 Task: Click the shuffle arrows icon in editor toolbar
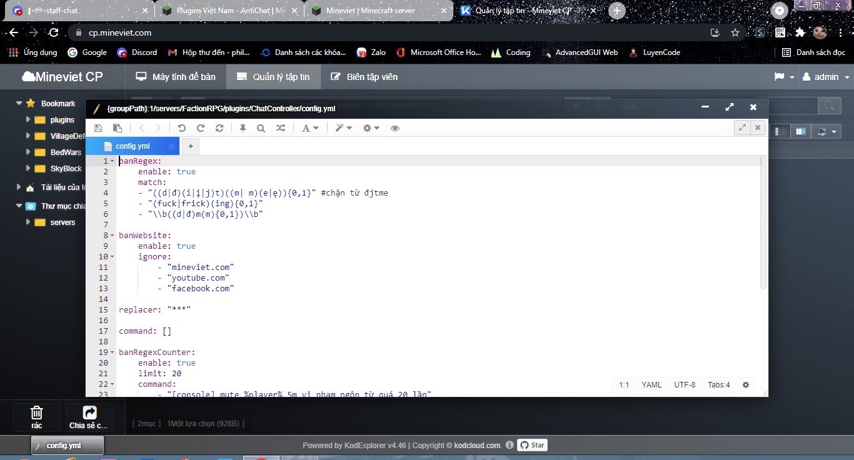coord(281,128)
